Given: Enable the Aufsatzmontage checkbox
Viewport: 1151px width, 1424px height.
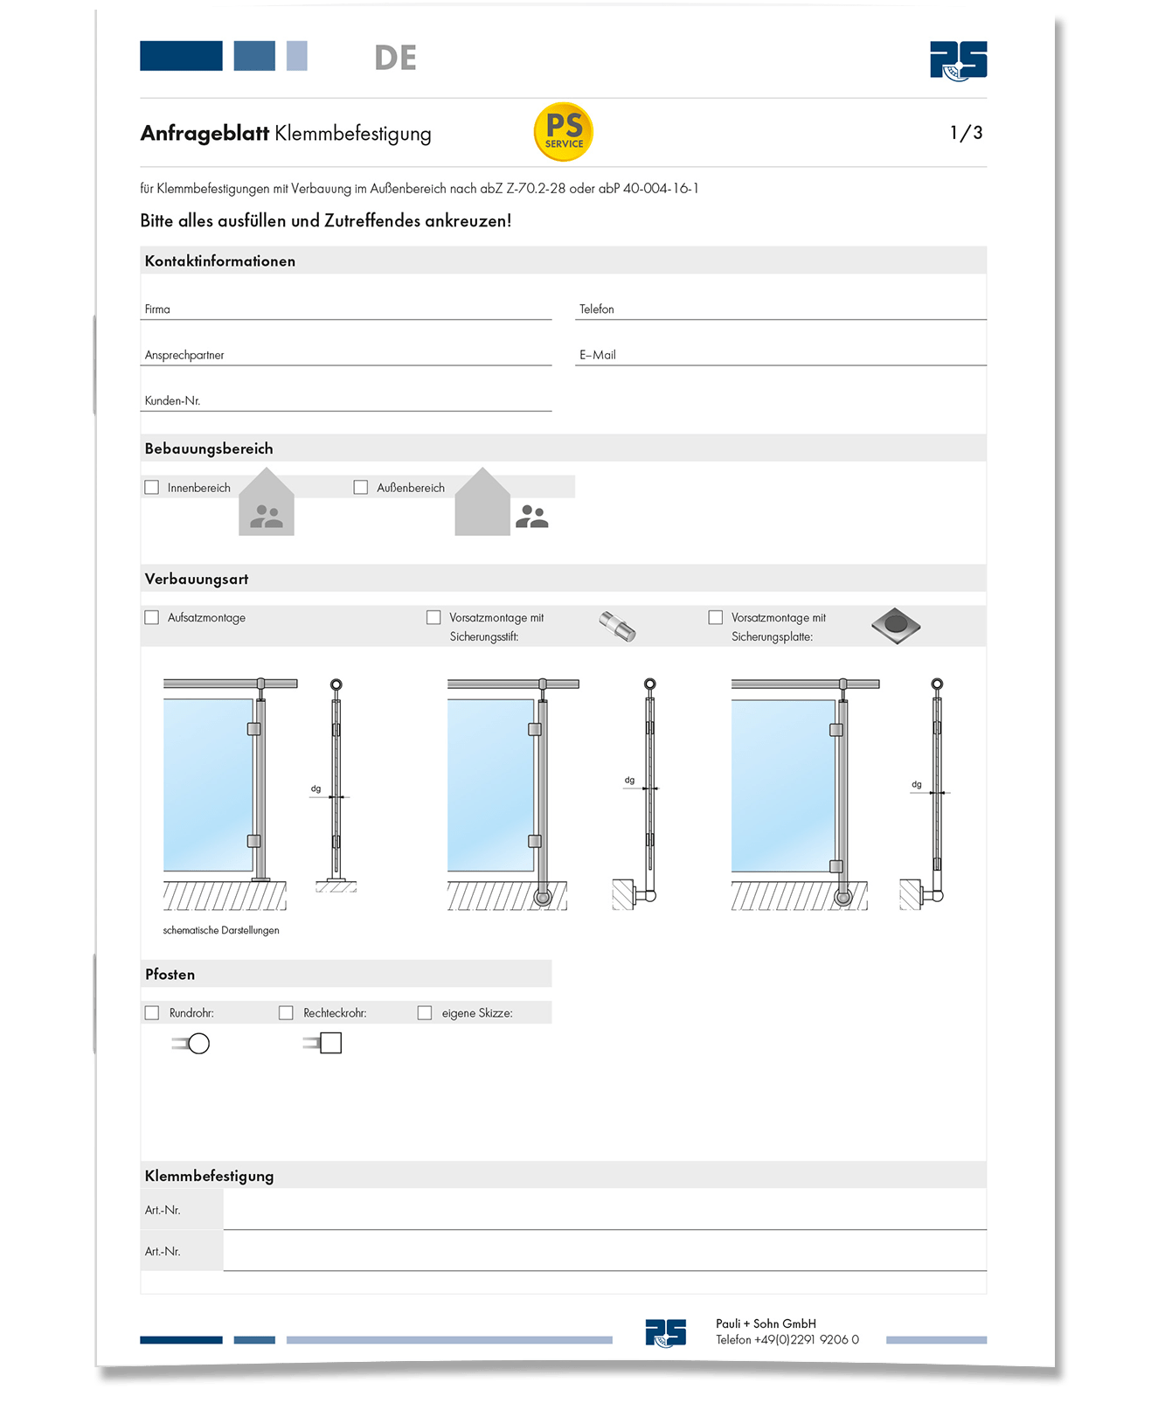Looking at the screenshot, I should [x=152, y=617].
